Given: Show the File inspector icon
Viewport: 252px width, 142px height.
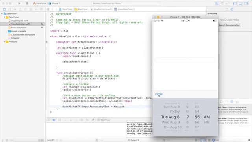Looking at the screenshot, I should click(227, 9).
